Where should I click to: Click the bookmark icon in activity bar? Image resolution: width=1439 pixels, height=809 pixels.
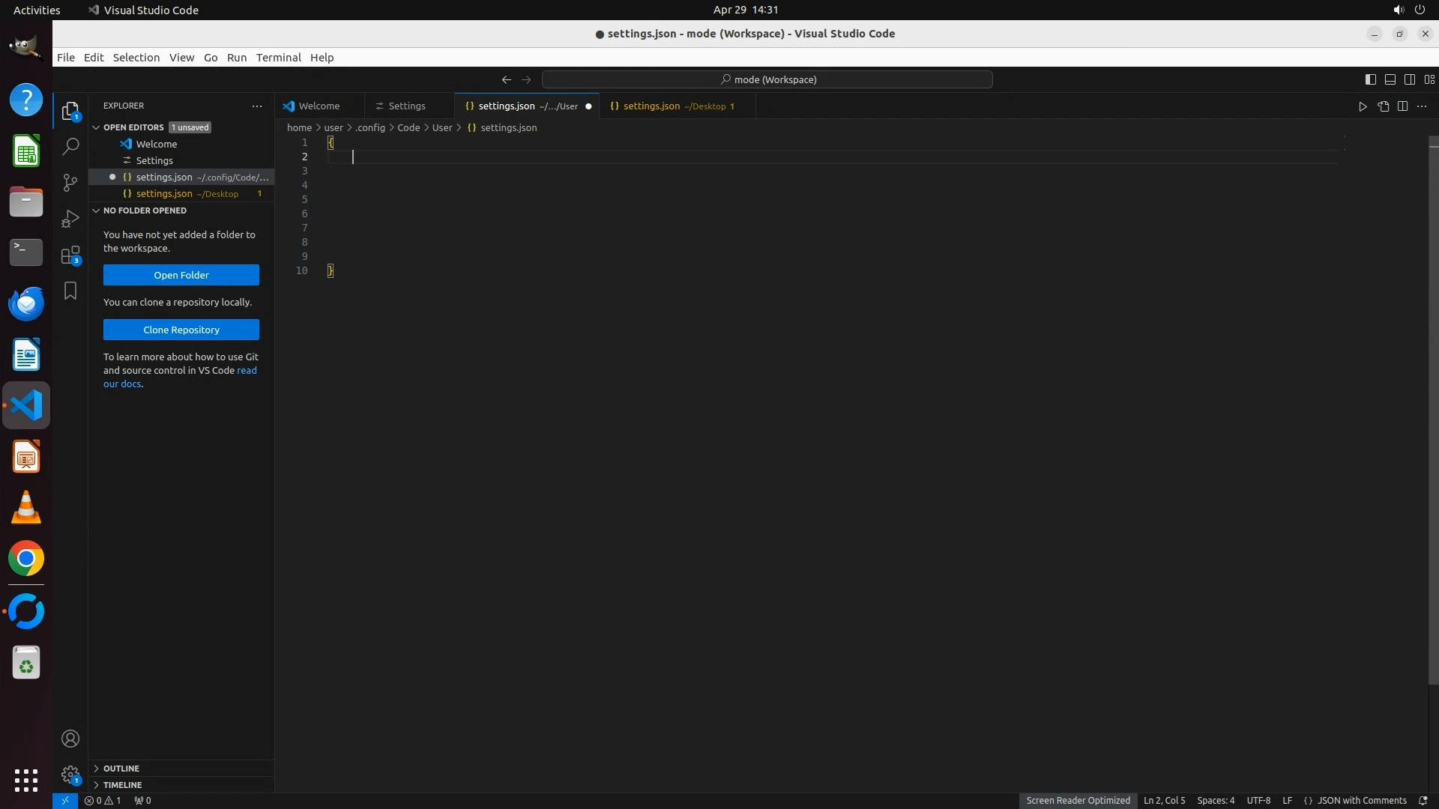click(x=70, y=291)
